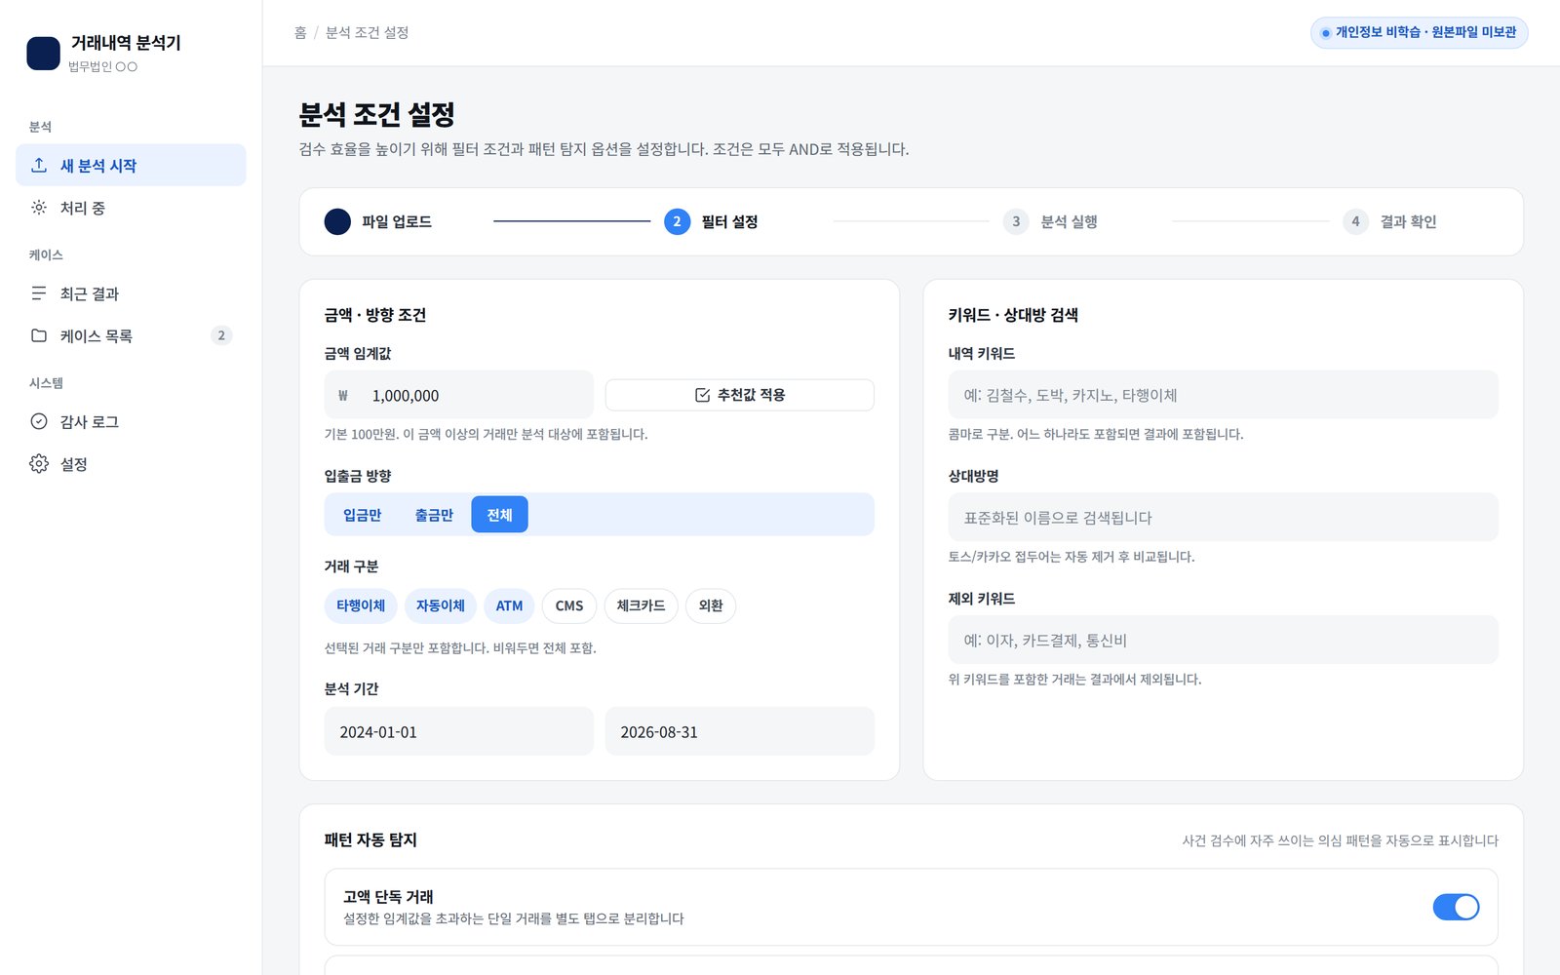Viewport: 1560px width, 975px height.
Task: Open 감사 로그 in sidebar
Action: point(131,421)
